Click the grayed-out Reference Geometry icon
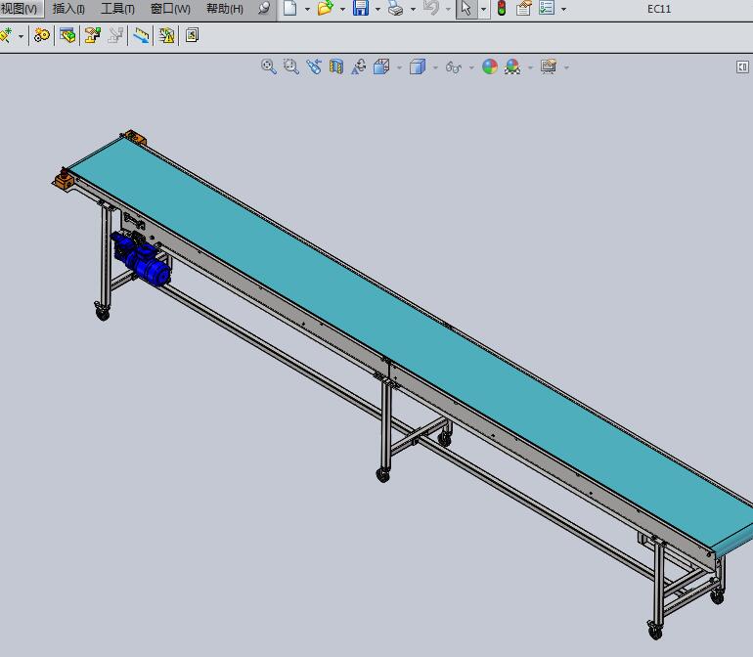753x657 pixels. tap(115, 35)
